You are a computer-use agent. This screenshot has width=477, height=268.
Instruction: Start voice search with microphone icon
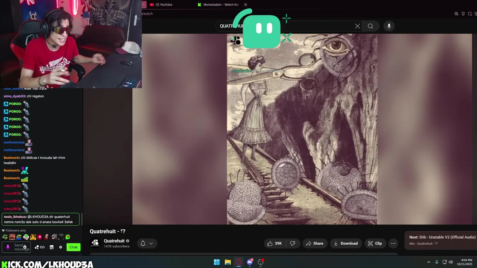tap(389, 26)
